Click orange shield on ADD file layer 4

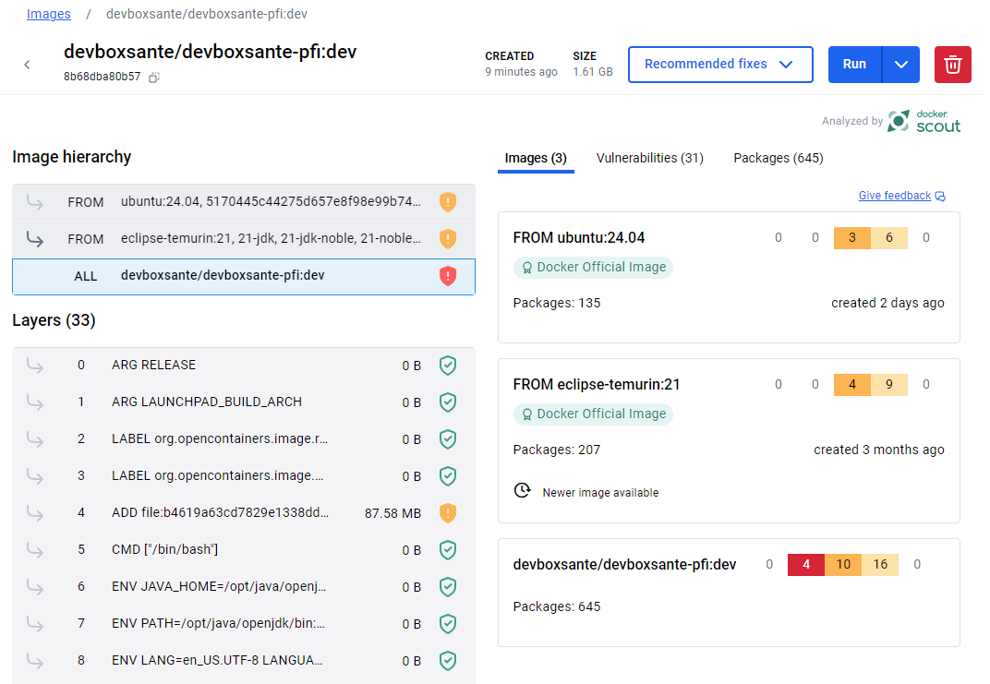click(x=448, y=513)
